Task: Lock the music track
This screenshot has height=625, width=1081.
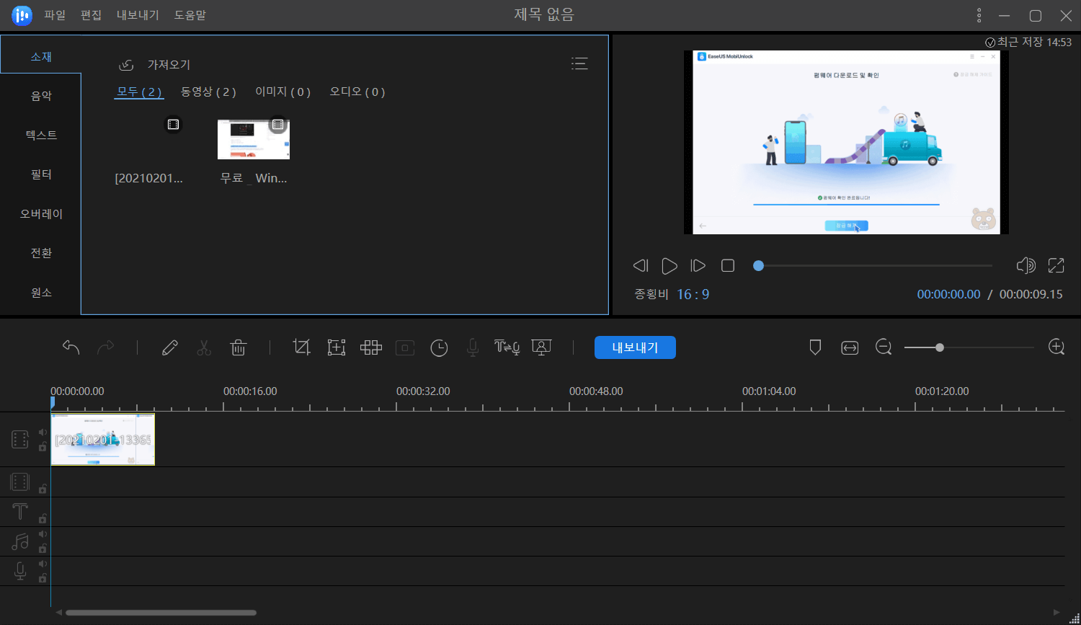Action: point(43,549)
